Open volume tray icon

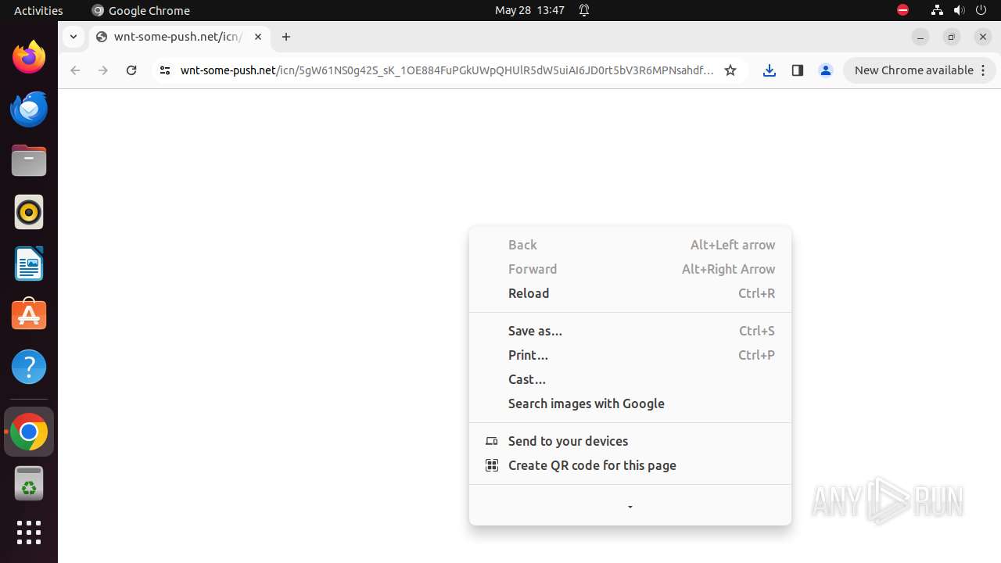point(959,10)
